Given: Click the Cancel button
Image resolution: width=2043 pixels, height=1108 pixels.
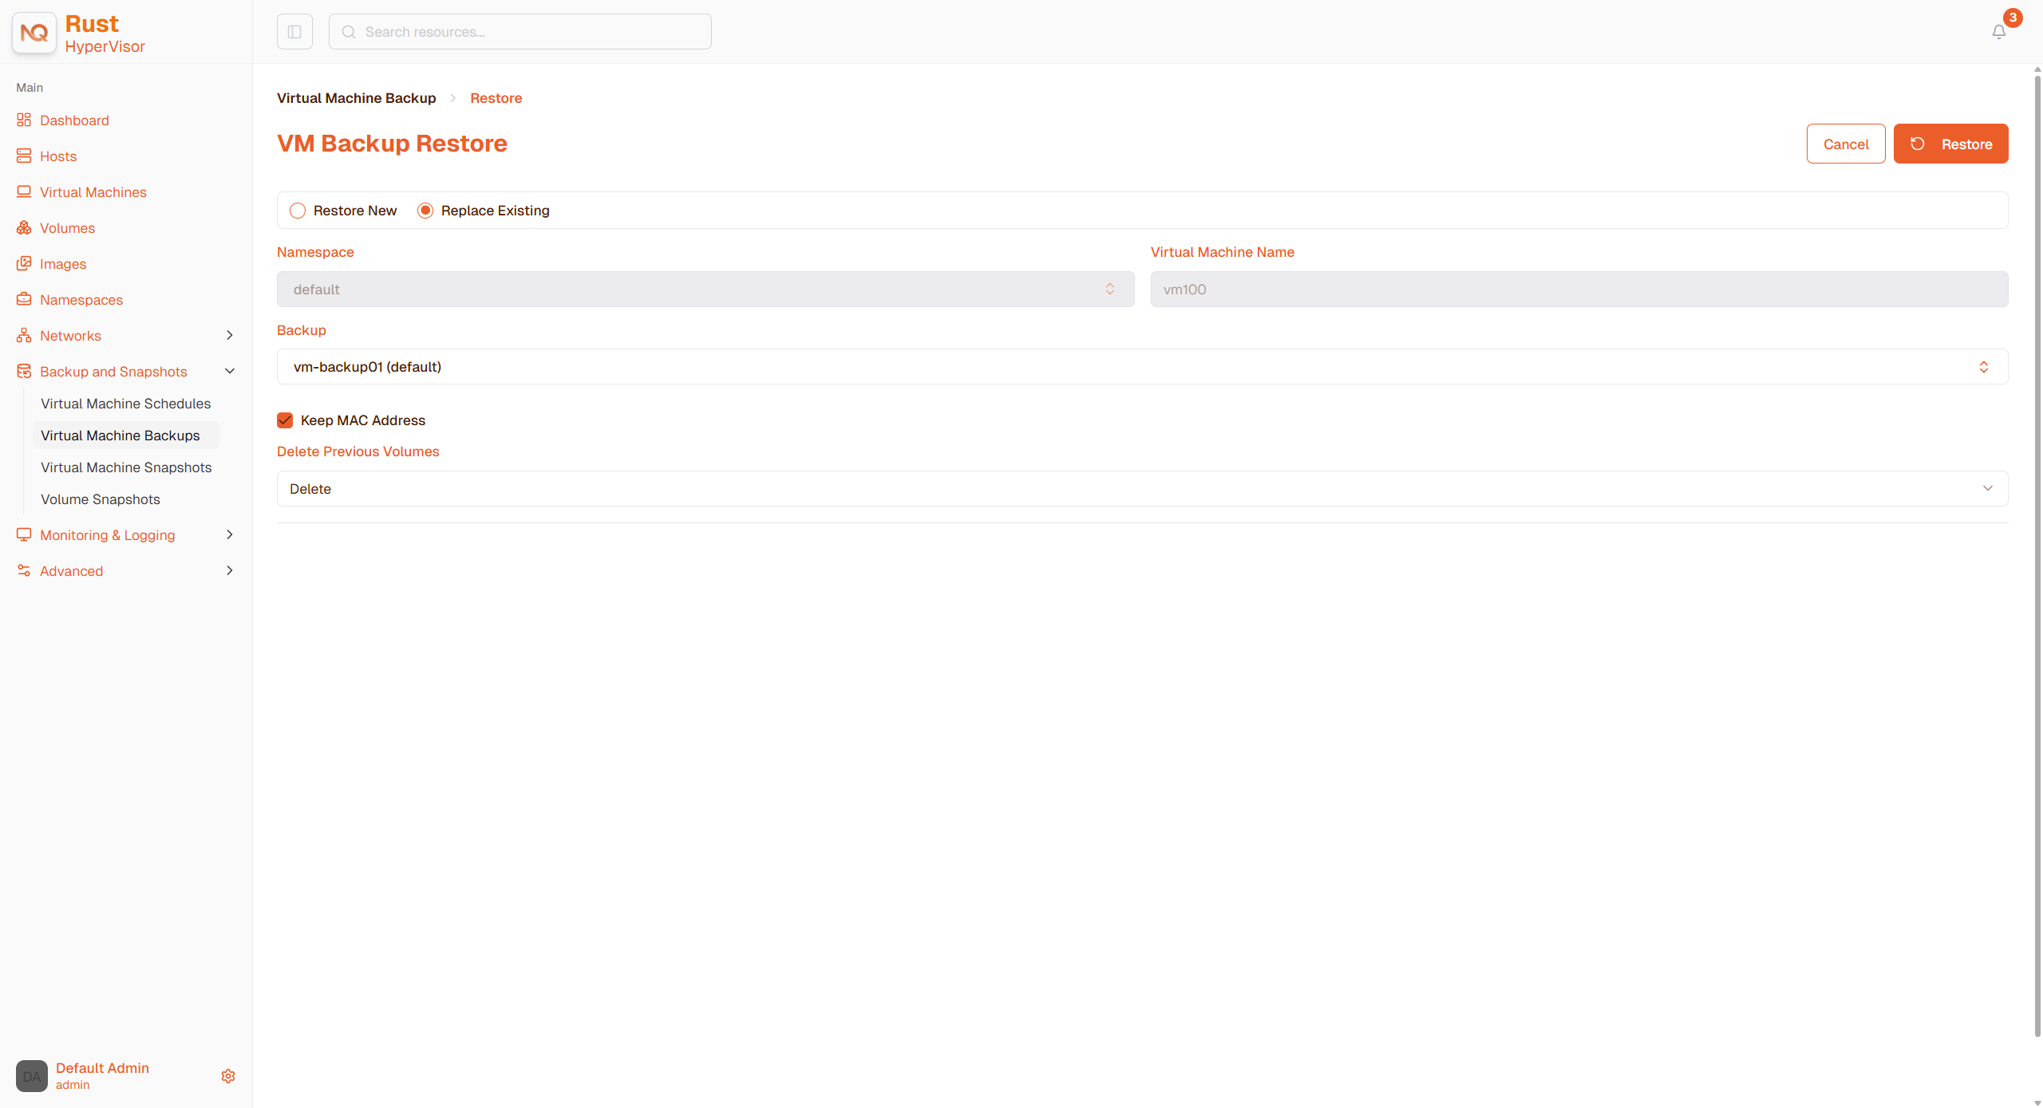Looking at the screenshot, I should pyautogui.click(x=1846, y=144).
